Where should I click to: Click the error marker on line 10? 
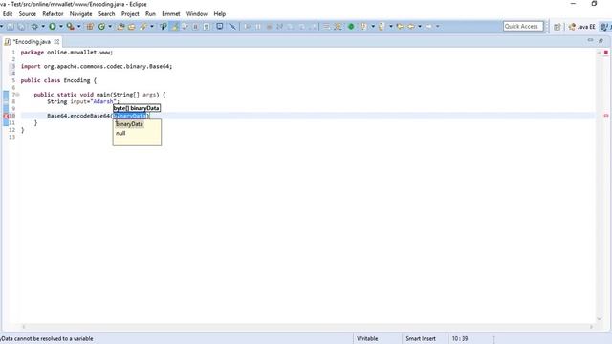click(x=6, y=116)
